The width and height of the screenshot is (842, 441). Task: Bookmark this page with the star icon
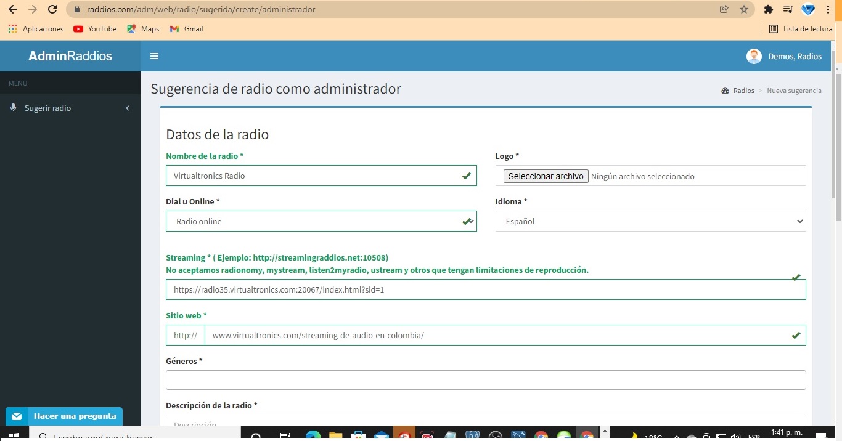coord(744,9)
